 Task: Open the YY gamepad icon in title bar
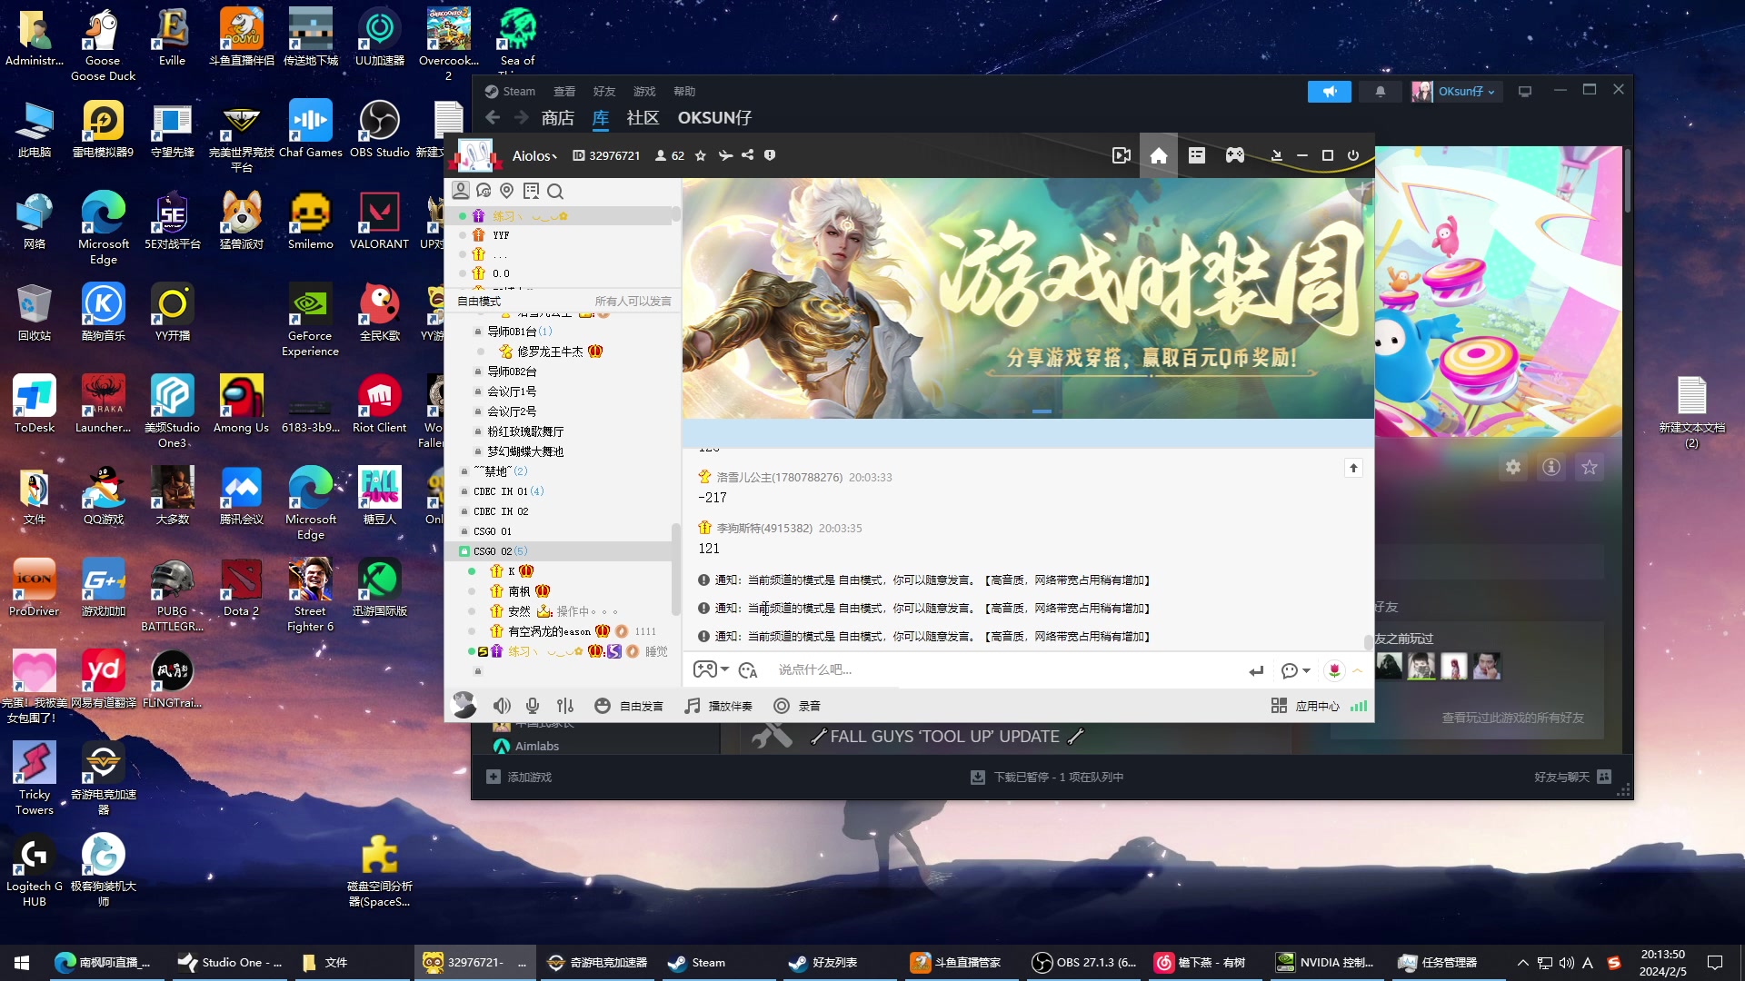coord(1234,155)
